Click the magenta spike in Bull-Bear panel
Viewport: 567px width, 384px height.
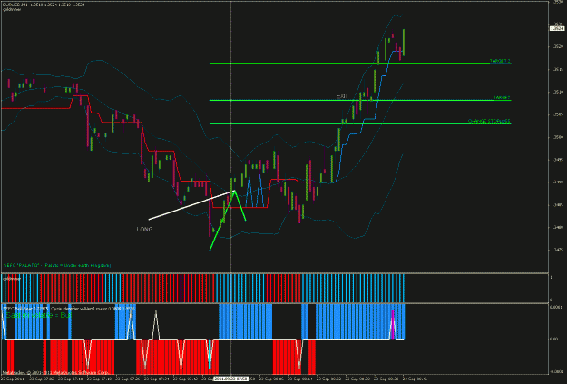(393, 324)
